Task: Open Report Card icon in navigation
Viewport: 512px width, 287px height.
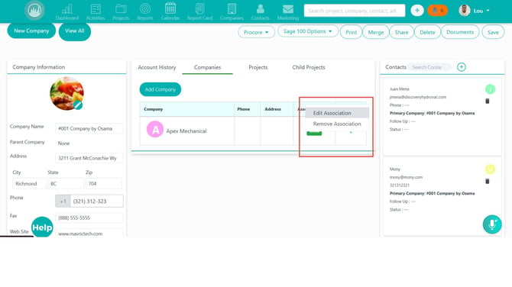Action: pos(200,9)
